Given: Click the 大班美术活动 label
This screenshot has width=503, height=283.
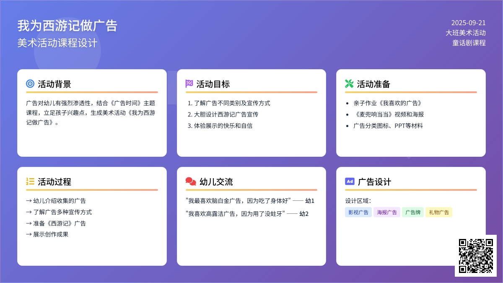Looking at the screenshot, I should tap(465, 33).
